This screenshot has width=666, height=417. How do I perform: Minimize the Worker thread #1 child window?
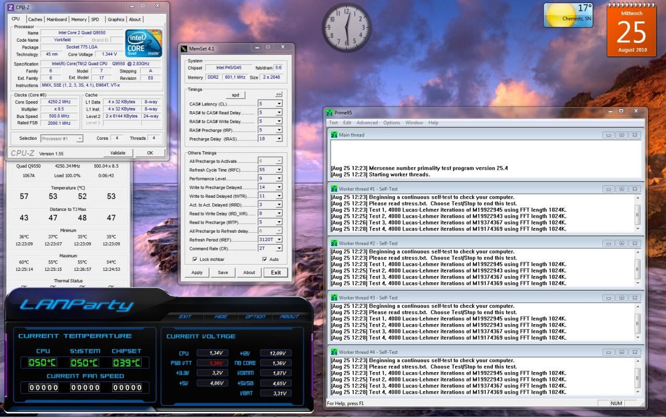(608, 189)
